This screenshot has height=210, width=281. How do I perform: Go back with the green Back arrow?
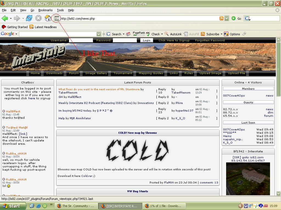coord(5,18)
